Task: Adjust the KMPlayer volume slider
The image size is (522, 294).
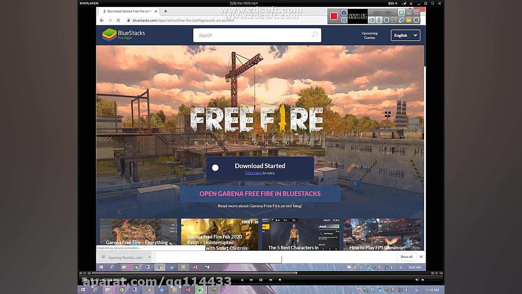Action: pos(432,280)
